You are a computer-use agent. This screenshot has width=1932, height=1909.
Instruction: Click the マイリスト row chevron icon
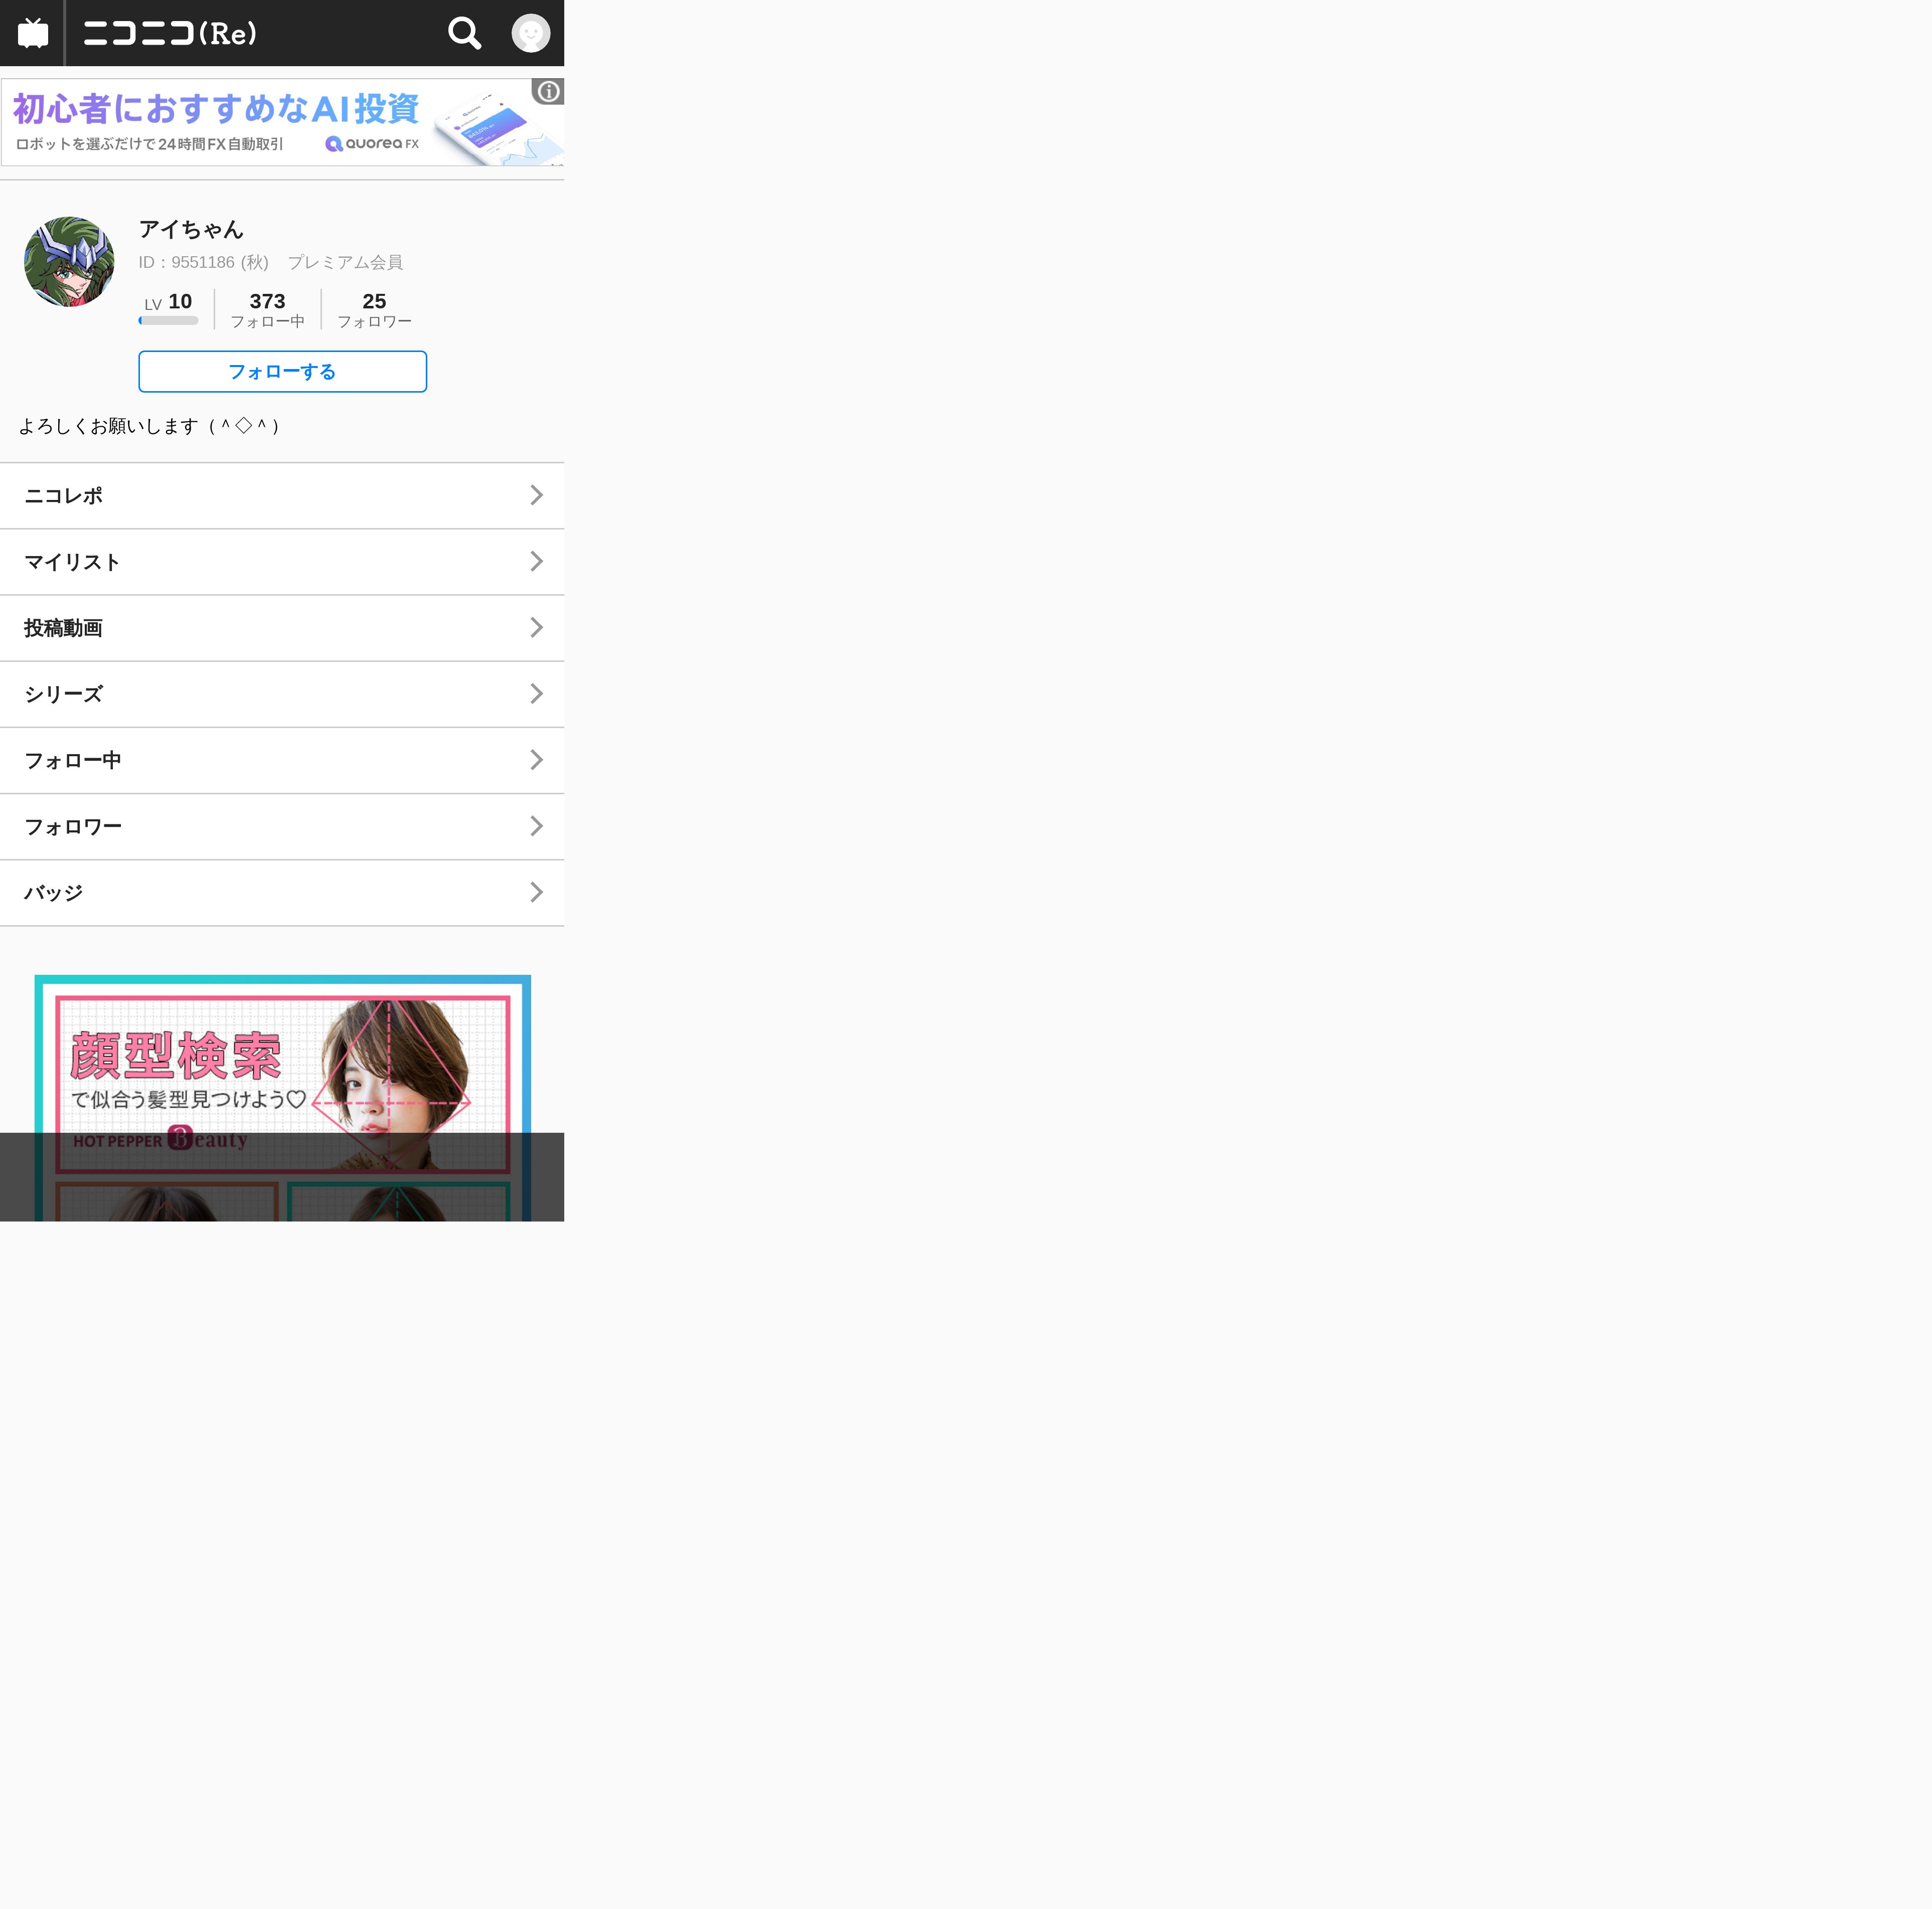[x=536, y=562]
